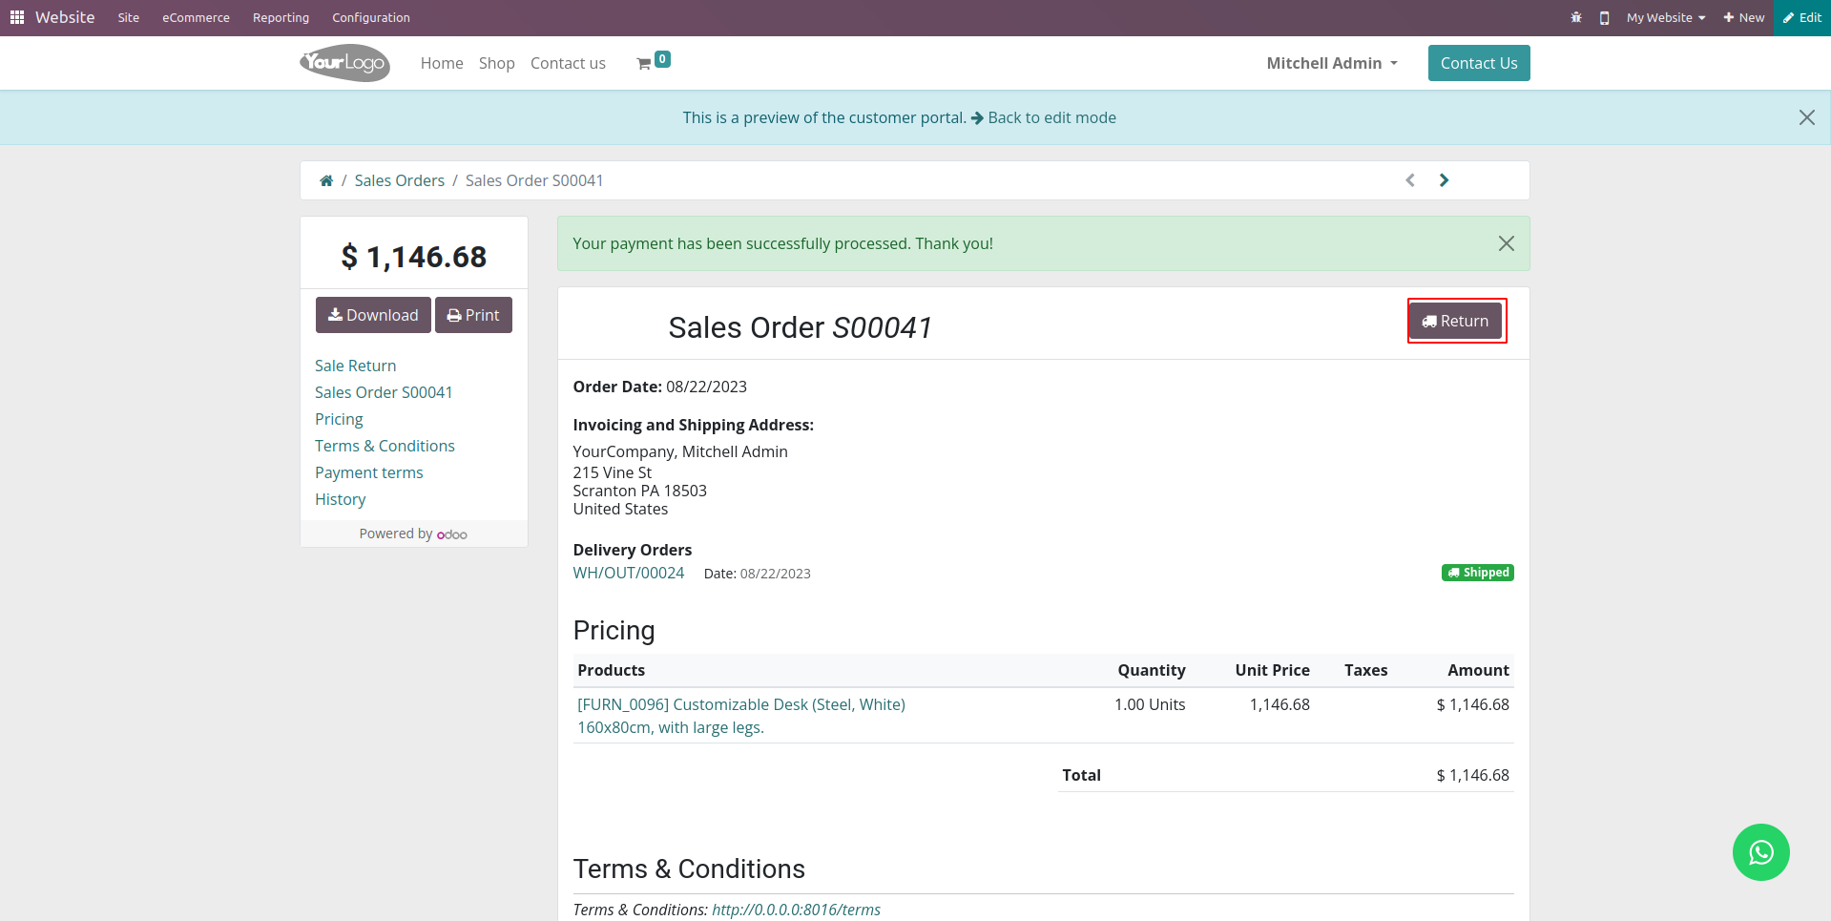
Task: Open delivery order WH/OUT/00024 link
Action: (x=629, y=573)
